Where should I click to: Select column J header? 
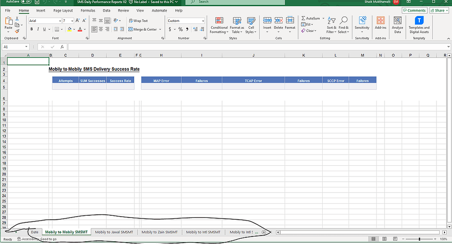253,55
